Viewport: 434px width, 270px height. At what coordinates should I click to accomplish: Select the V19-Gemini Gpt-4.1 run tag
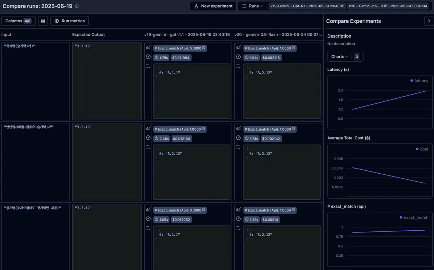point(307,6)
